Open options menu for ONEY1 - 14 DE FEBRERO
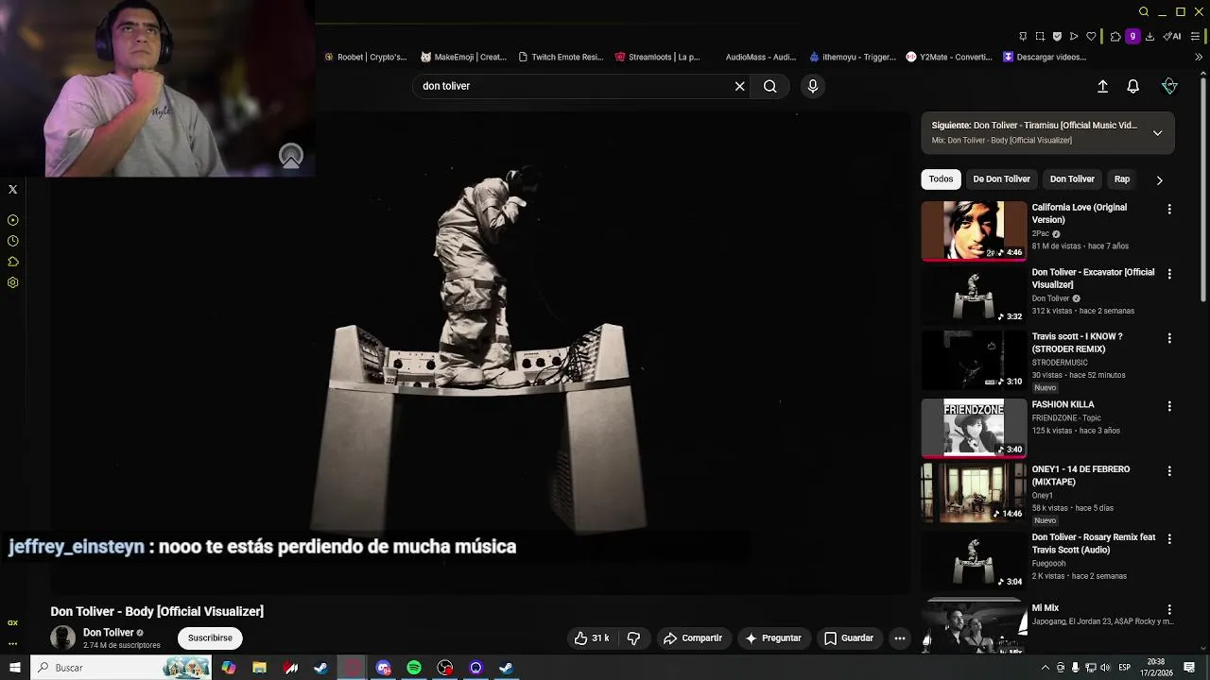The width and height of the screenshot is (1210, 680). pos(1169,470)
